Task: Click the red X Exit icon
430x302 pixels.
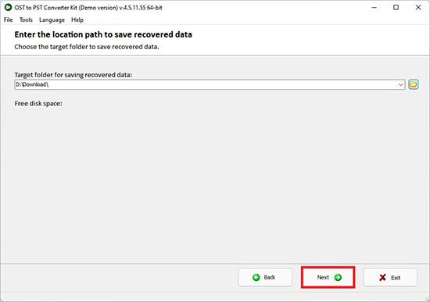Action: coord(382,277)
